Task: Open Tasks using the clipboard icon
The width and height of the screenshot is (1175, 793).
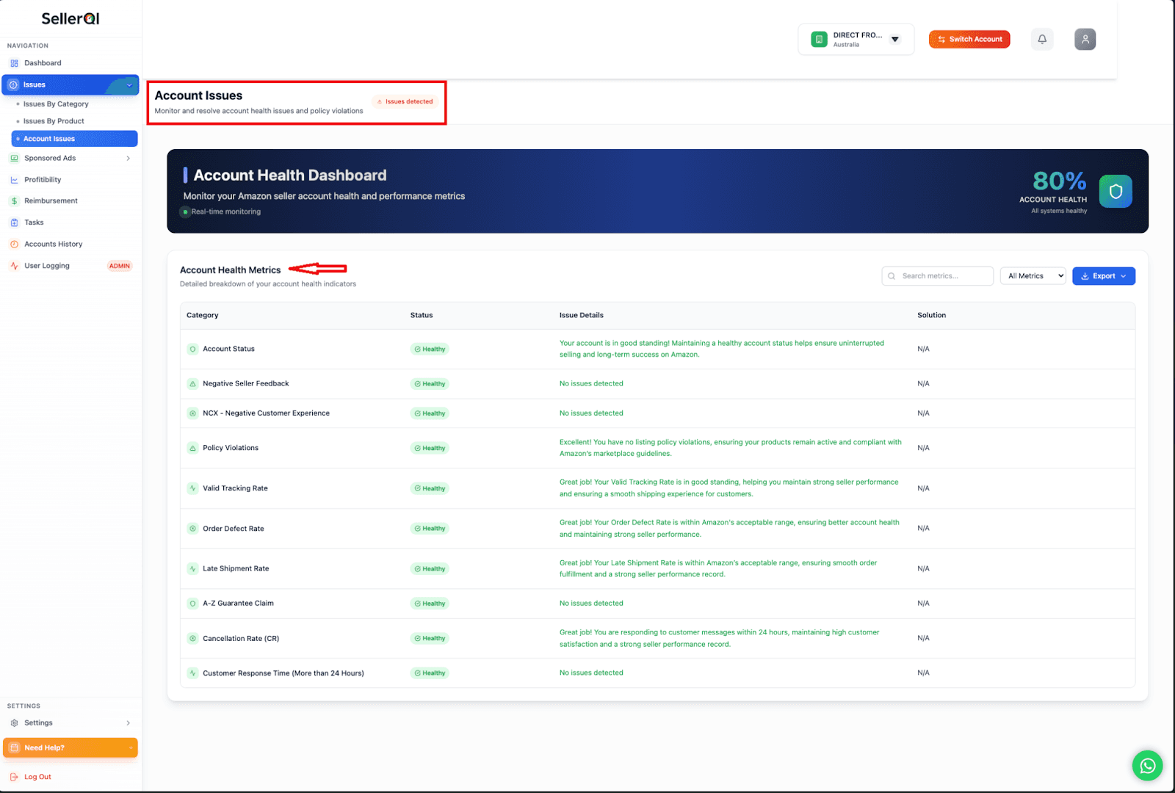Action: pyautogui.click(x=14, y=222)
